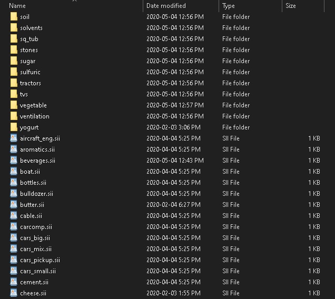335x299 pixels.
Task: Click the tractors folder icon
Action: pos(14,83)
